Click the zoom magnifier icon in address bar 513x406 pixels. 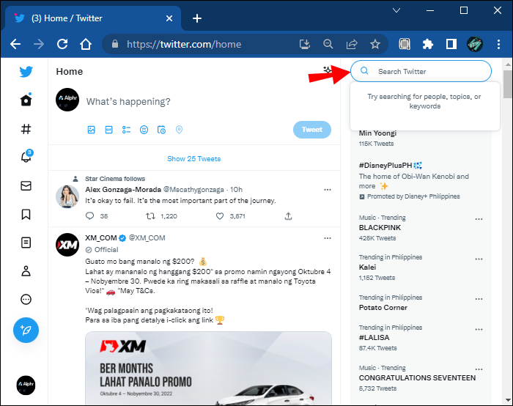pyautogui.click(x=328, y=44)
